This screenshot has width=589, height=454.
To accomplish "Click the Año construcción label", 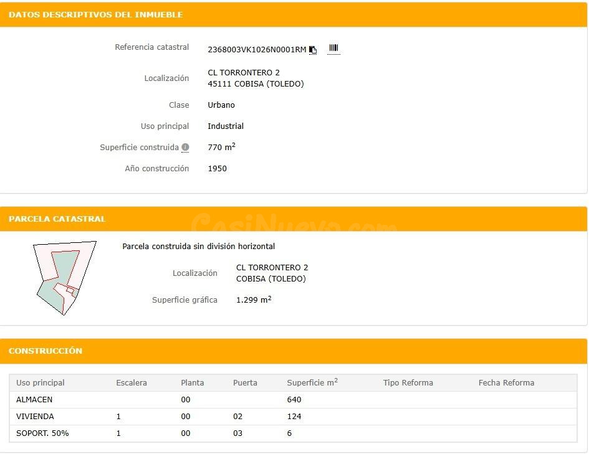I will [x=157, y=169].
